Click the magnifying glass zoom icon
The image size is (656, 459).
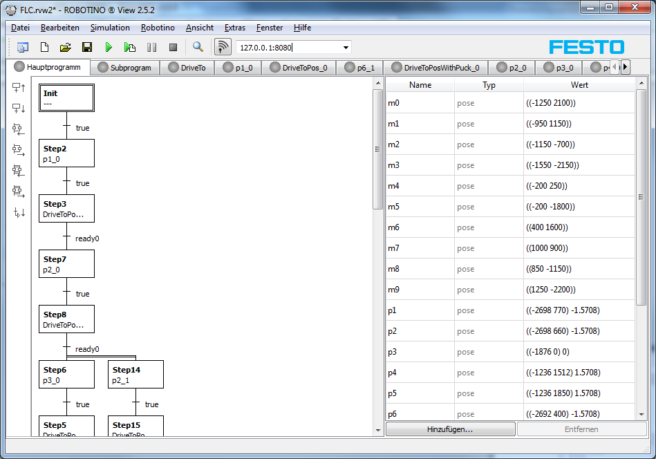198,47
